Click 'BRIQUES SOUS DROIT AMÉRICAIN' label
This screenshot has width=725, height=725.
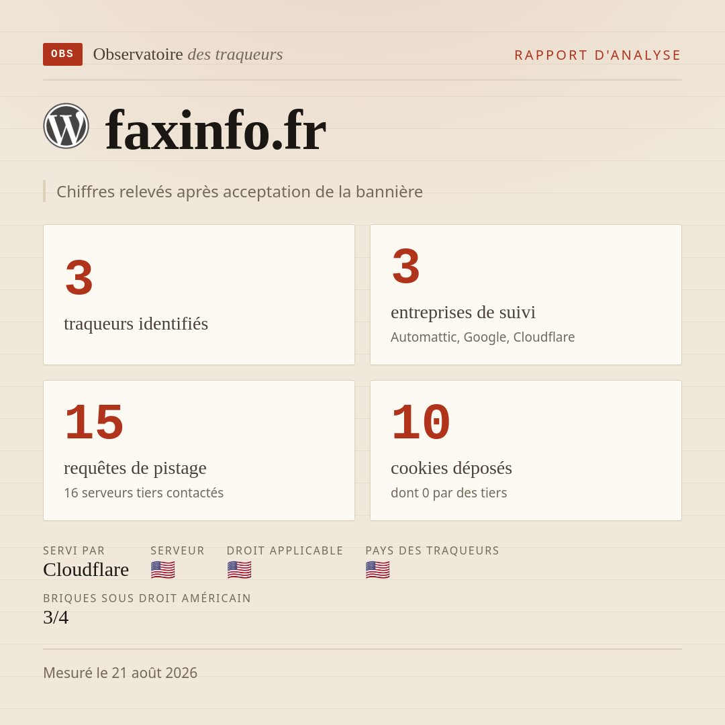pyautogui.click(x=147, y=598)
